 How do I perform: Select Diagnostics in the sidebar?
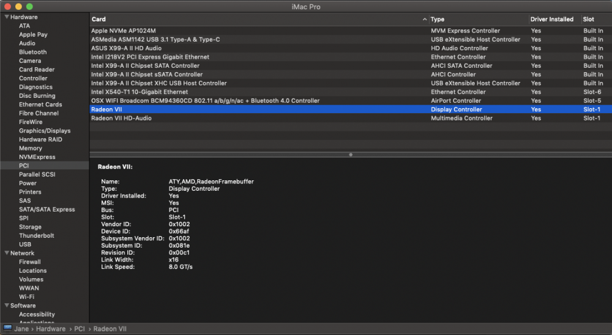pyautogui.click(x=35, y=87)
